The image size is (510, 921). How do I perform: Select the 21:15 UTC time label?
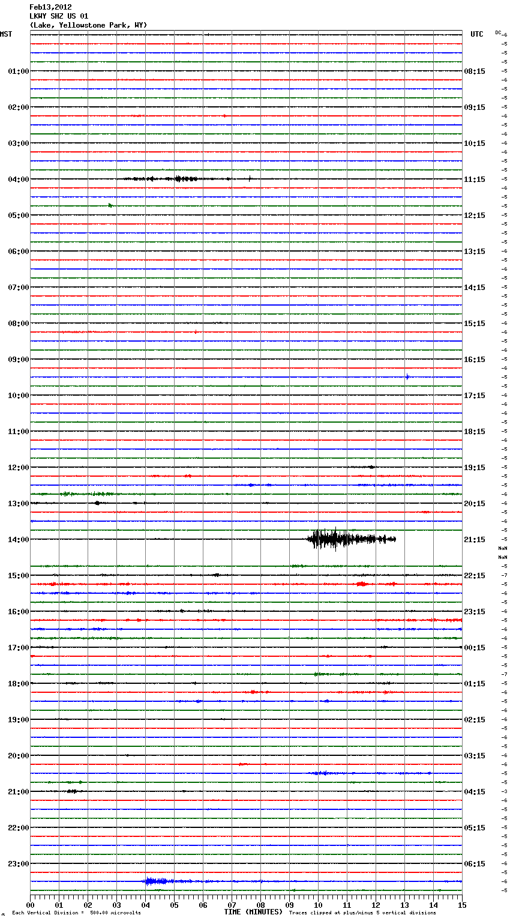tap(475, 540)
